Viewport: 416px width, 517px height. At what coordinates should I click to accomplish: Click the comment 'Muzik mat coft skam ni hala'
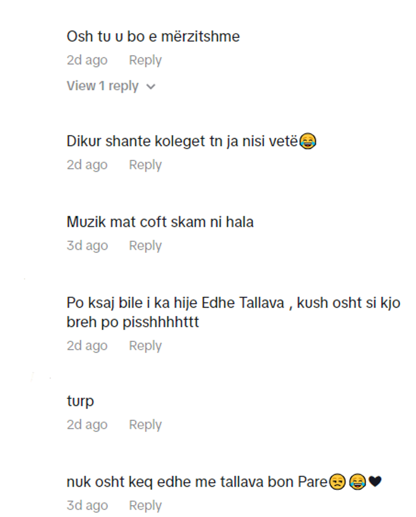pyautogui.click(x=160, y=222)
